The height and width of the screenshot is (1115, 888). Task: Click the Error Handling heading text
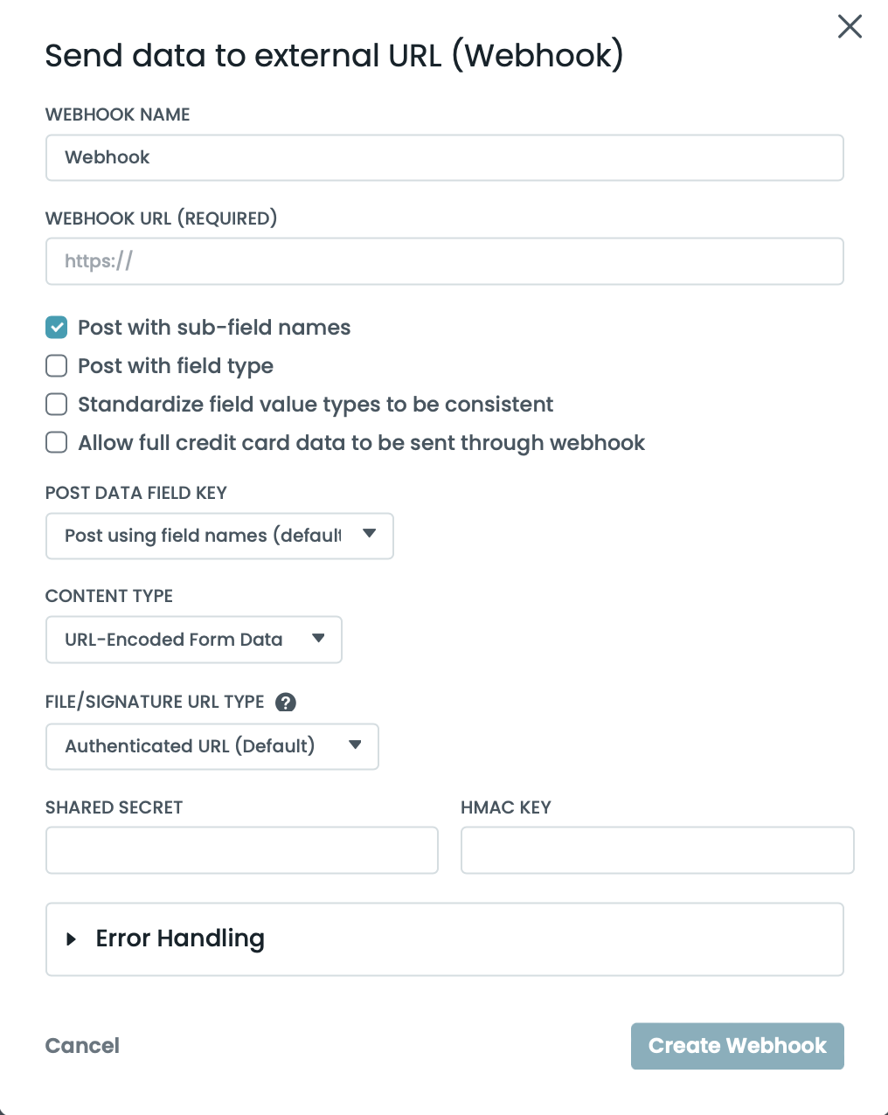pos(180,938)
